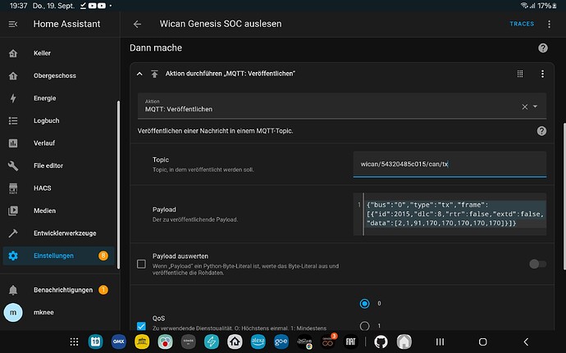Enable the Payload auswerten checkbox
This screenshot has height=353, width=566.
(141, 264)
